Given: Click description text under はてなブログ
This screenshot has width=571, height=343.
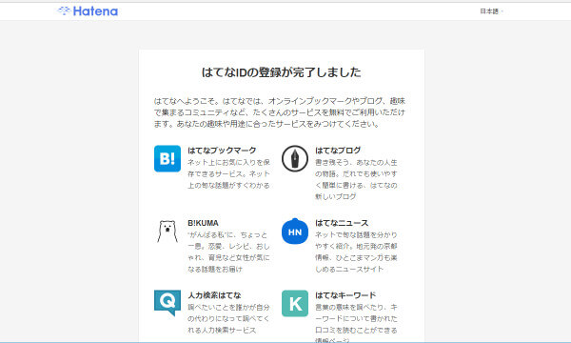Looking at the screenshot, I should point(356,179).
